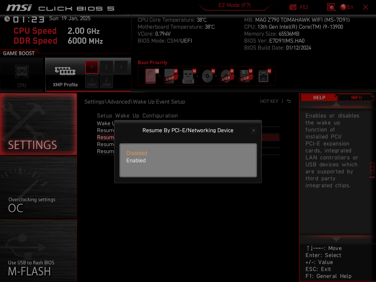Switch to the INFO tab
Viewport: 376px width, 282px height.
(356, 98)
